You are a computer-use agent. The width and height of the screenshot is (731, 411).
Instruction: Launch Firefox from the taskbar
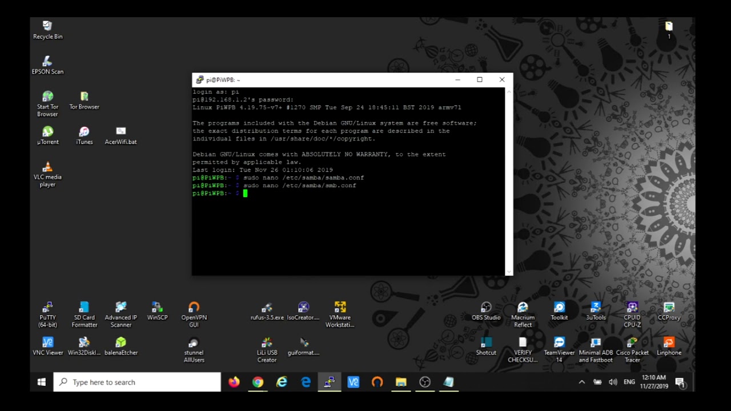pos(234,382)
